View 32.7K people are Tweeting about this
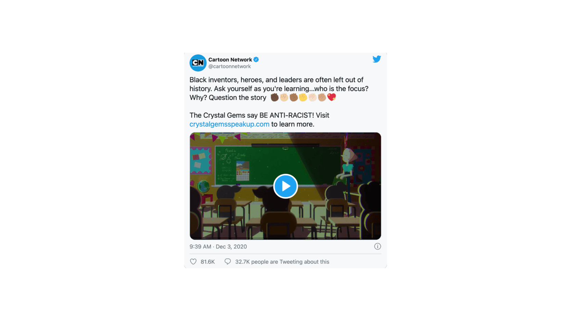571x321 pixels. pos(282,261)
